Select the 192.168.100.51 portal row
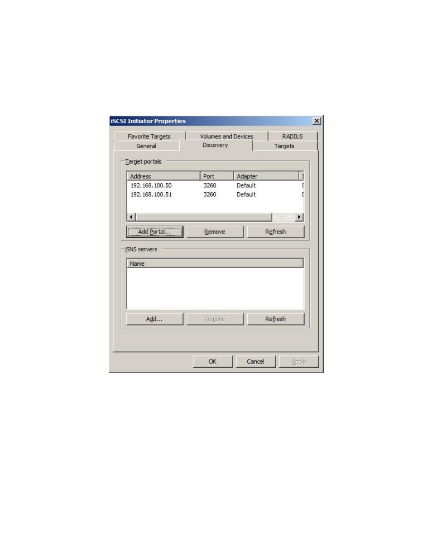The width and height of the screenshot is (432, 560). tap(151, 195)
